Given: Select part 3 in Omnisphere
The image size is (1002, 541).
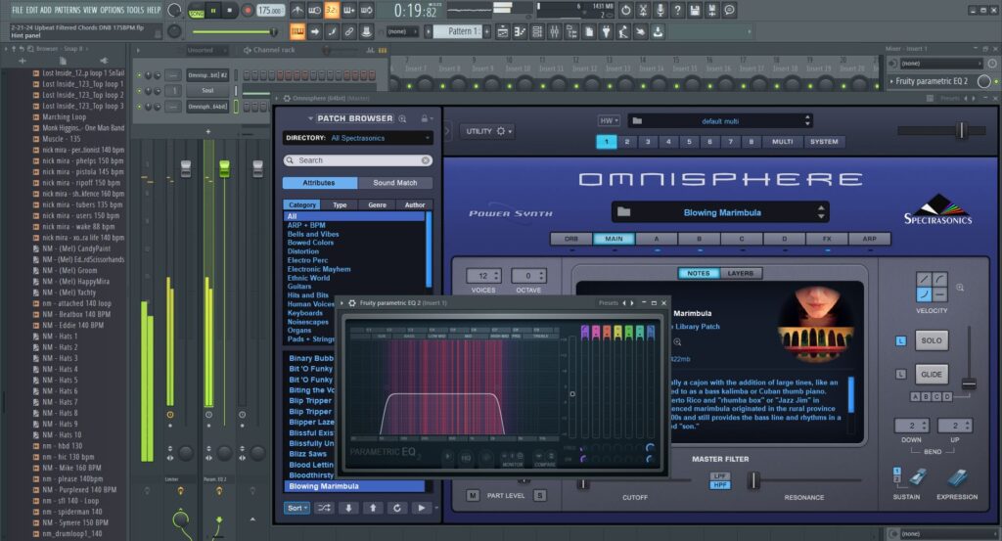Looking at the screenshot, I should (x=648, y=142).
